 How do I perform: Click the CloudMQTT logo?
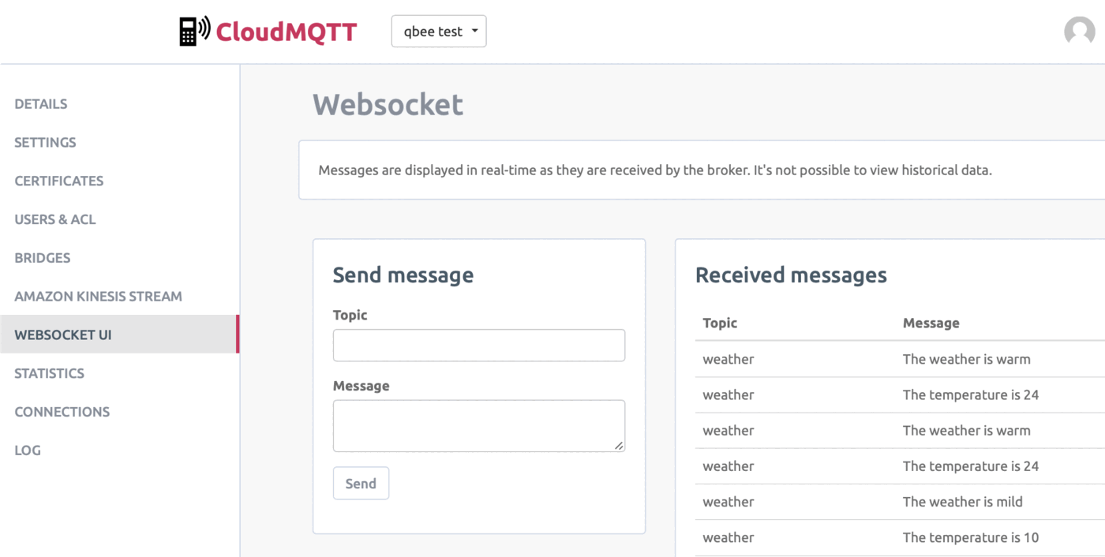[268, 32]
